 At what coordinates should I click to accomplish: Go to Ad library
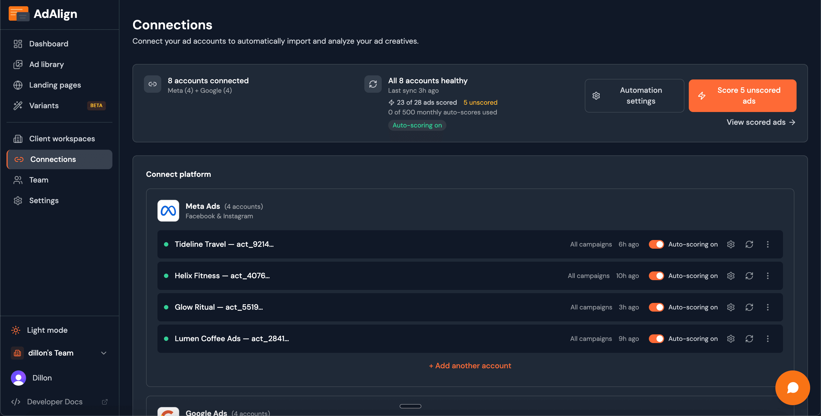coord(59,64)
